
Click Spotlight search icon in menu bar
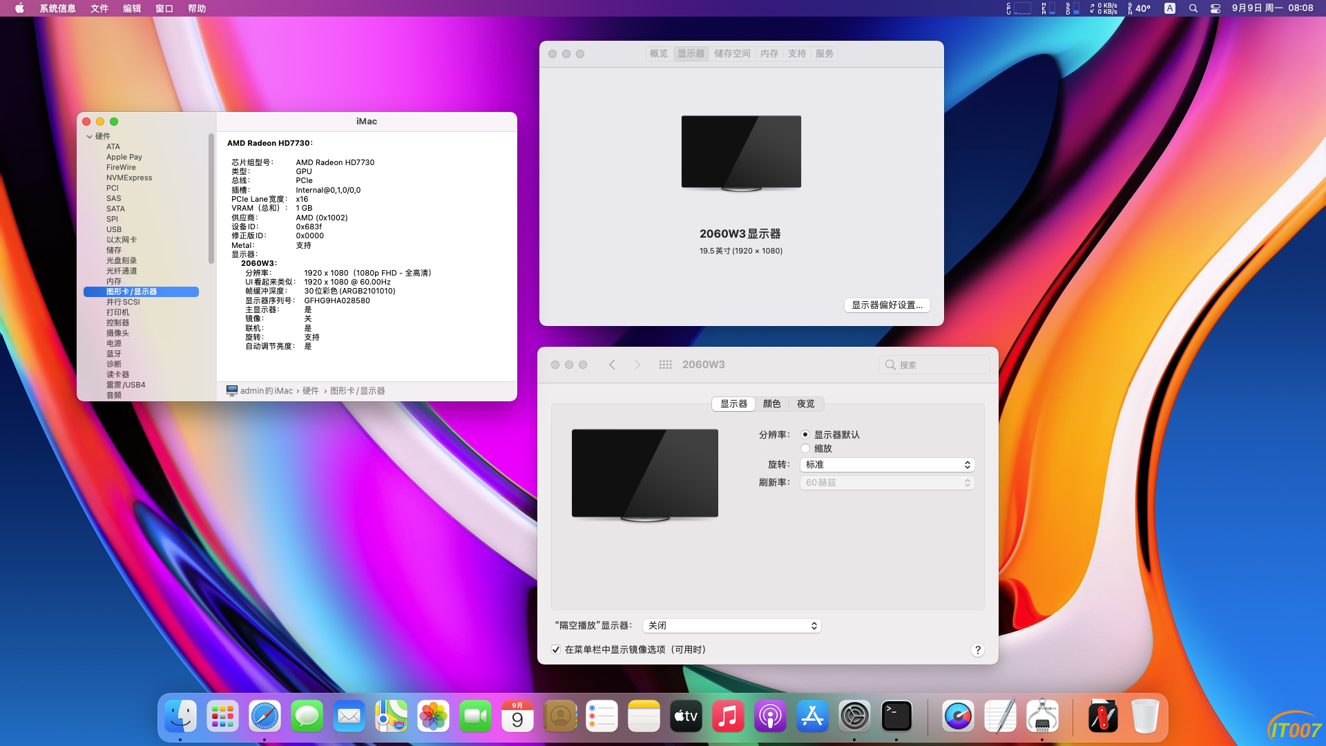click(x=1193, y=8)
